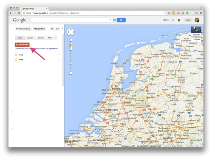Select the orange Street View pegman
212x159 pixels.
tap(71, 45)
